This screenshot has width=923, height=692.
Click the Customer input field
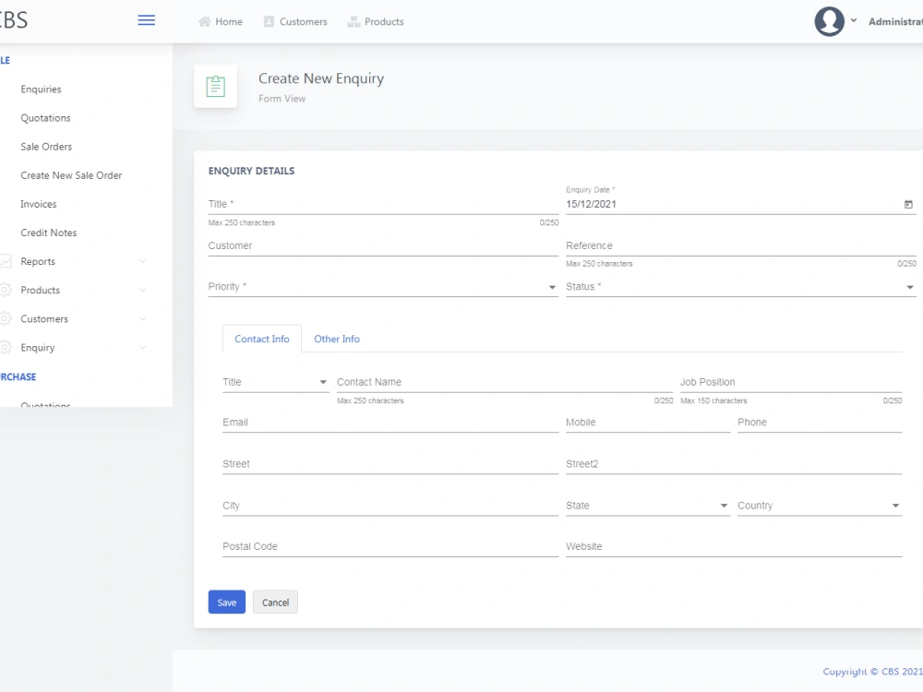point(383,245)
